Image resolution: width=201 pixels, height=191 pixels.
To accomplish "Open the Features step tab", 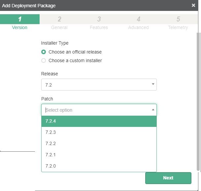I will coord(99,23).
